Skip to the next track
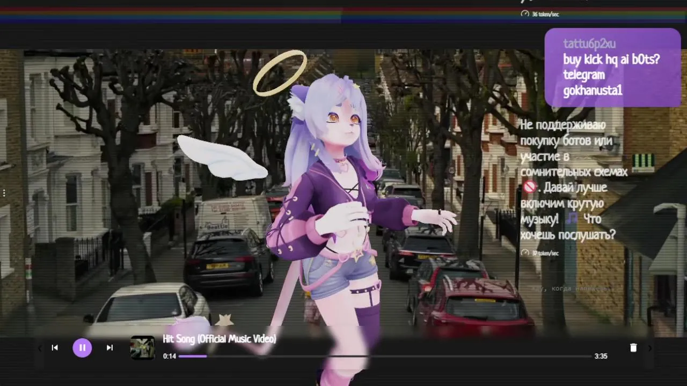Image resolution: width=687 pixels, height=386 pixels. coord(109,347)
